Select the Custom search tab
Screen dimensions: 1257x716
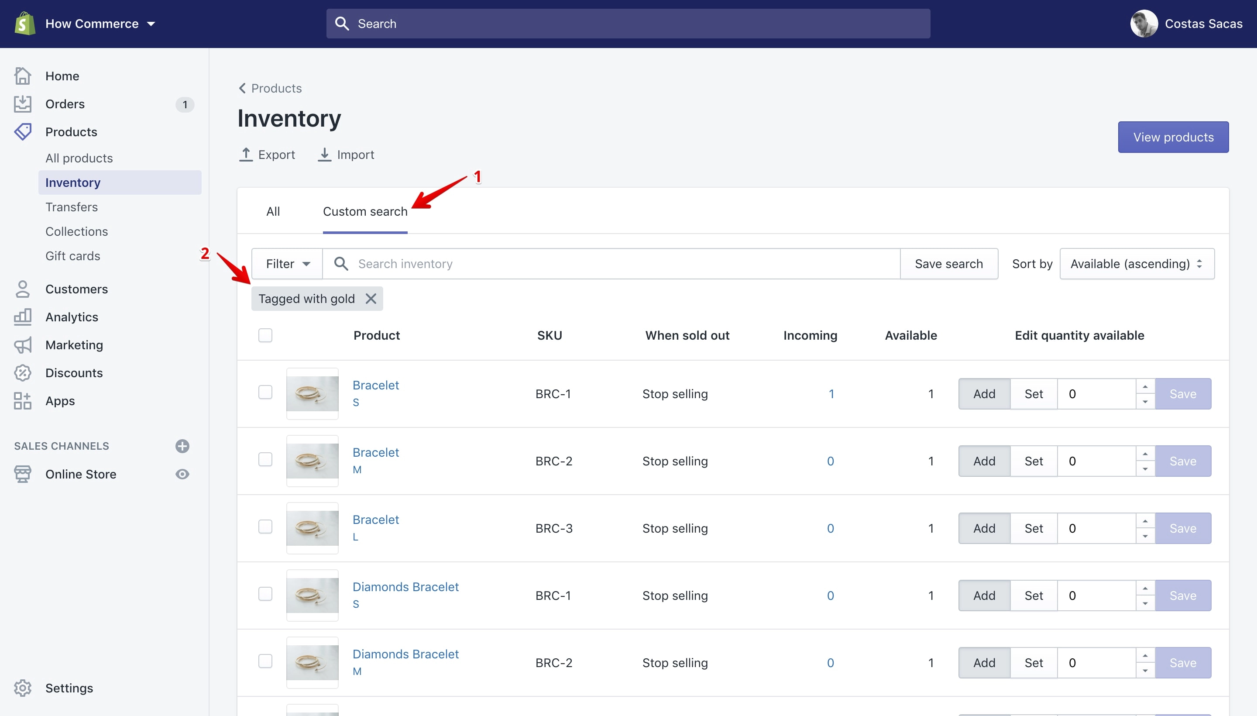365,211
